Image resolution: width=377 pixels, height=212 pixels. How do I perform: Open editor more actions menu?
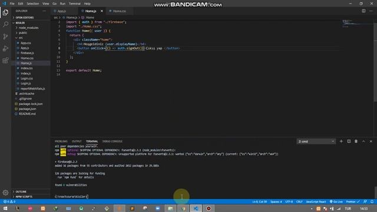click(x=371, y=11)
